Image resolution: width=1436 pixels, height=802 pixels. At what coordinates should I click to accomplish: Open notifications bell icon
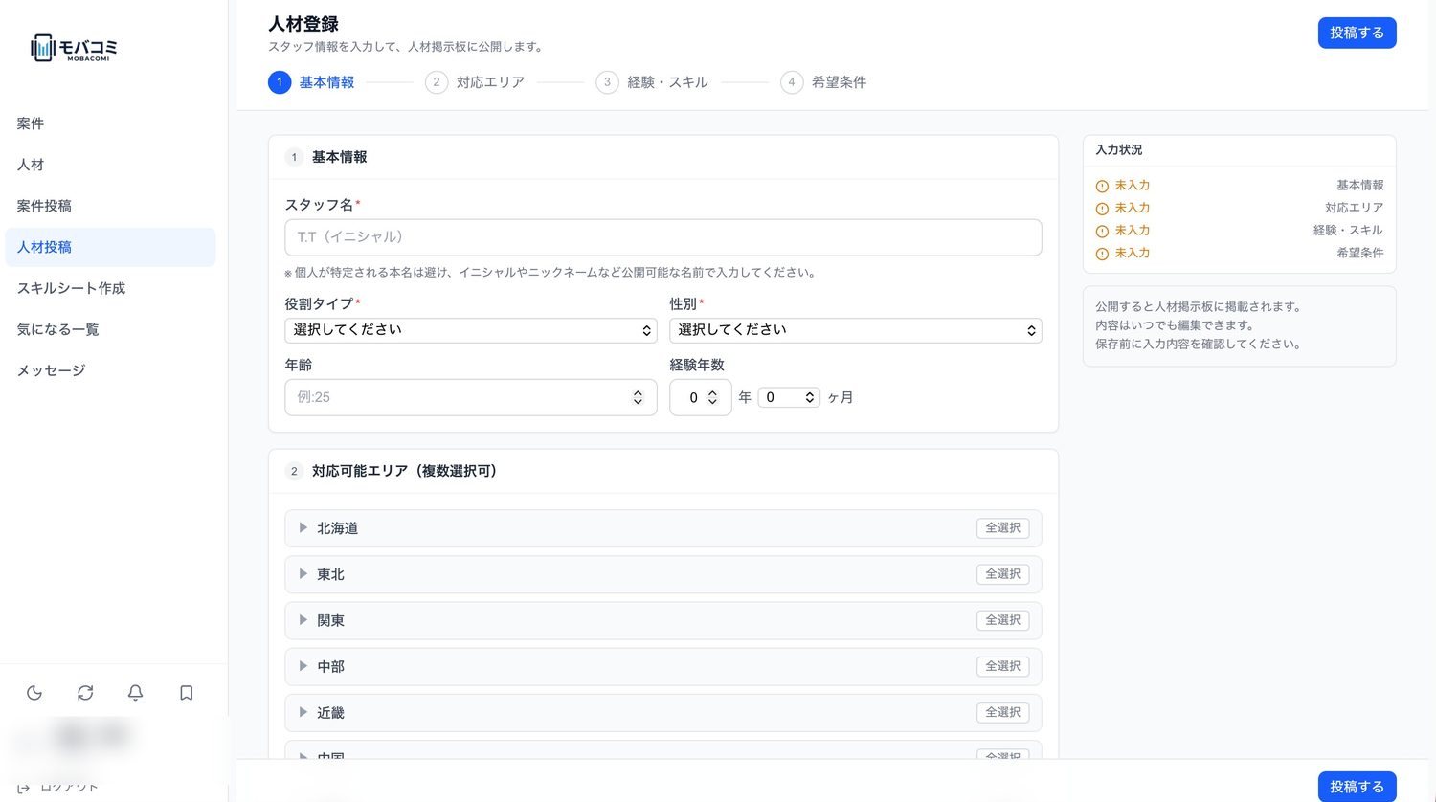136,693
